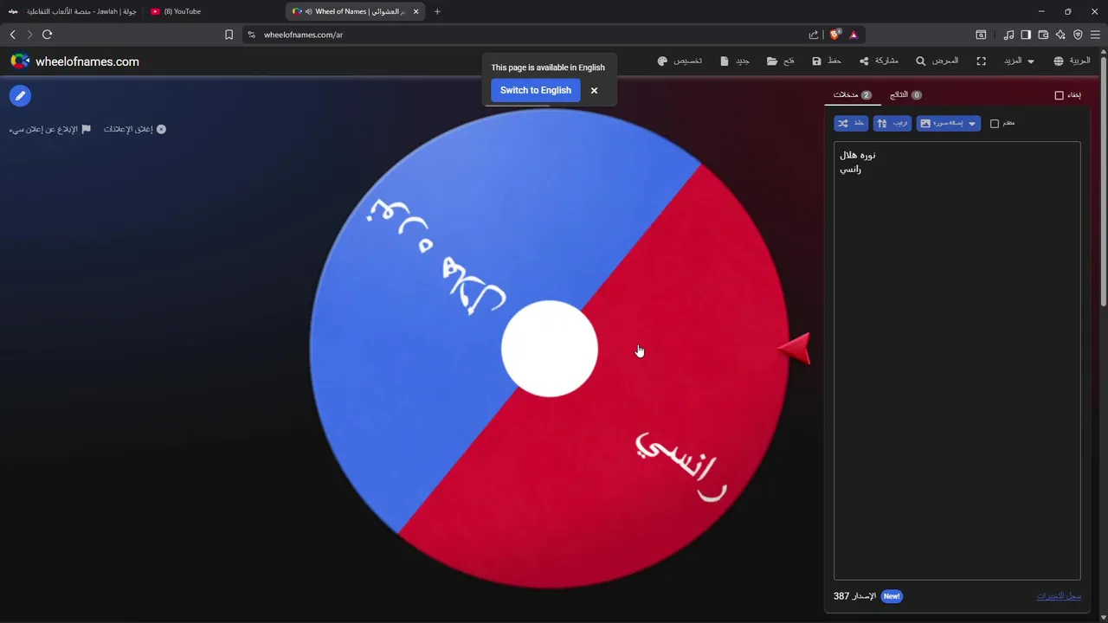Image resolution: width=1108 pixels, height=623 pixels.
Task: Open the add image (إضافة صورة) dropdown
Action: coord(949,124)
